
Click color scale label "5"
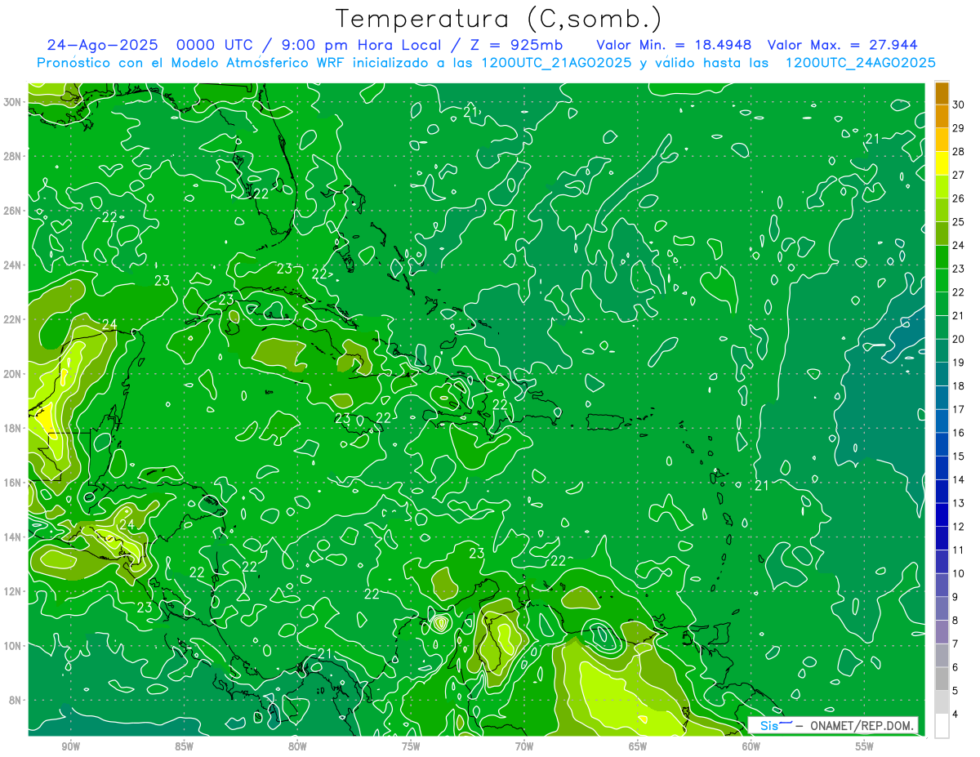tap(956, 691)
